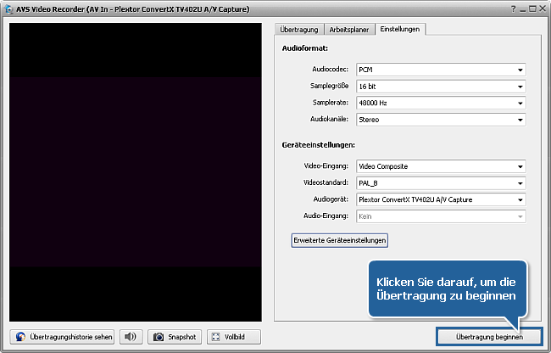
Task: Open the Audiokanäle dropdown showing Stereo
Action: [x=441, y=120]
